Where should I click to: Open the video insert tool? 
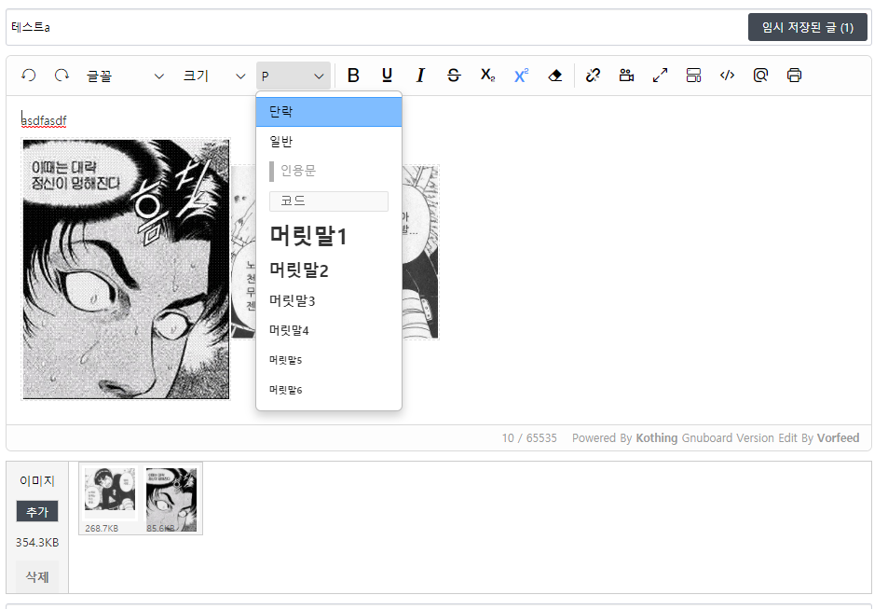click(626, 76)
